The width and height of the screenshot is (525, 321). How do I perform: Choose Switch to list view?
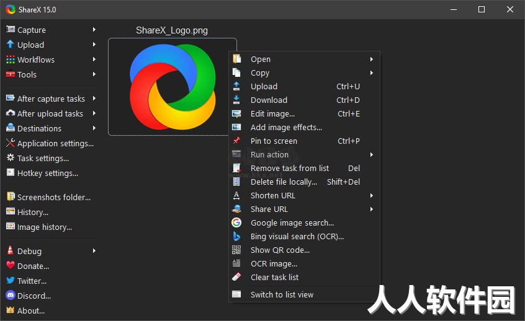click(x=304, y=294)
